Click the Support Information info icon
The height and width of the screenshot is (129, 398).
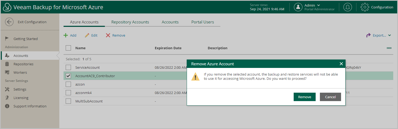(7, 106)
